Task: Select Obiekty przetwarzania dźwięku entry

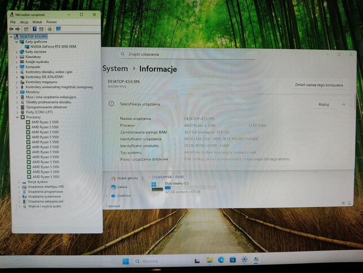Action: [x=48, y=102]
